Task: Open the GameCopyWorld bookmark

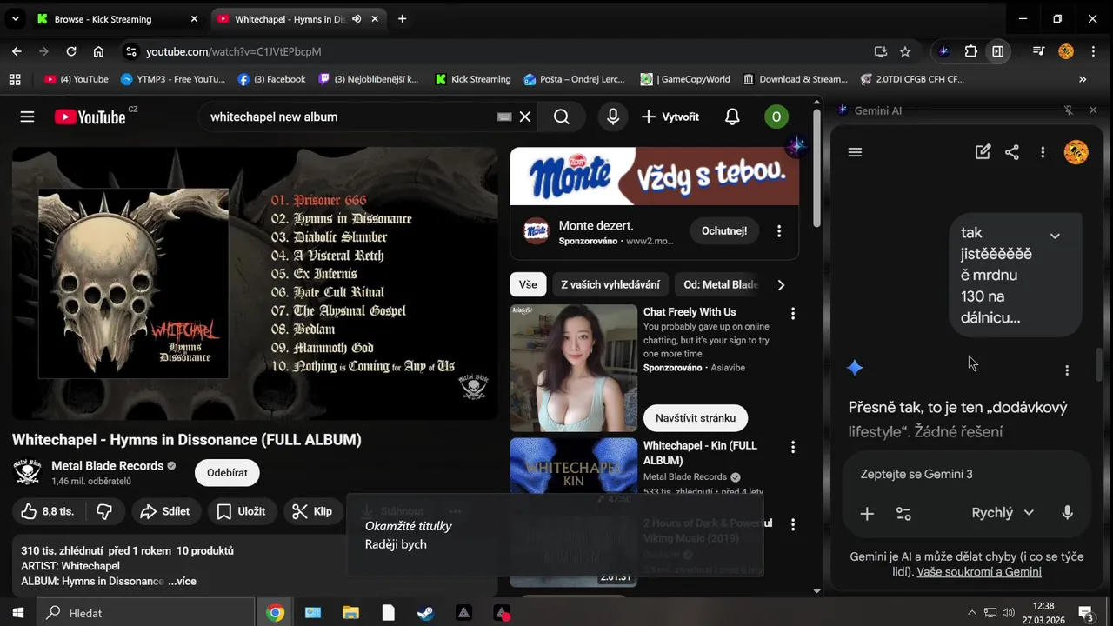Action: pyautogui.click(x=685, y=79)
